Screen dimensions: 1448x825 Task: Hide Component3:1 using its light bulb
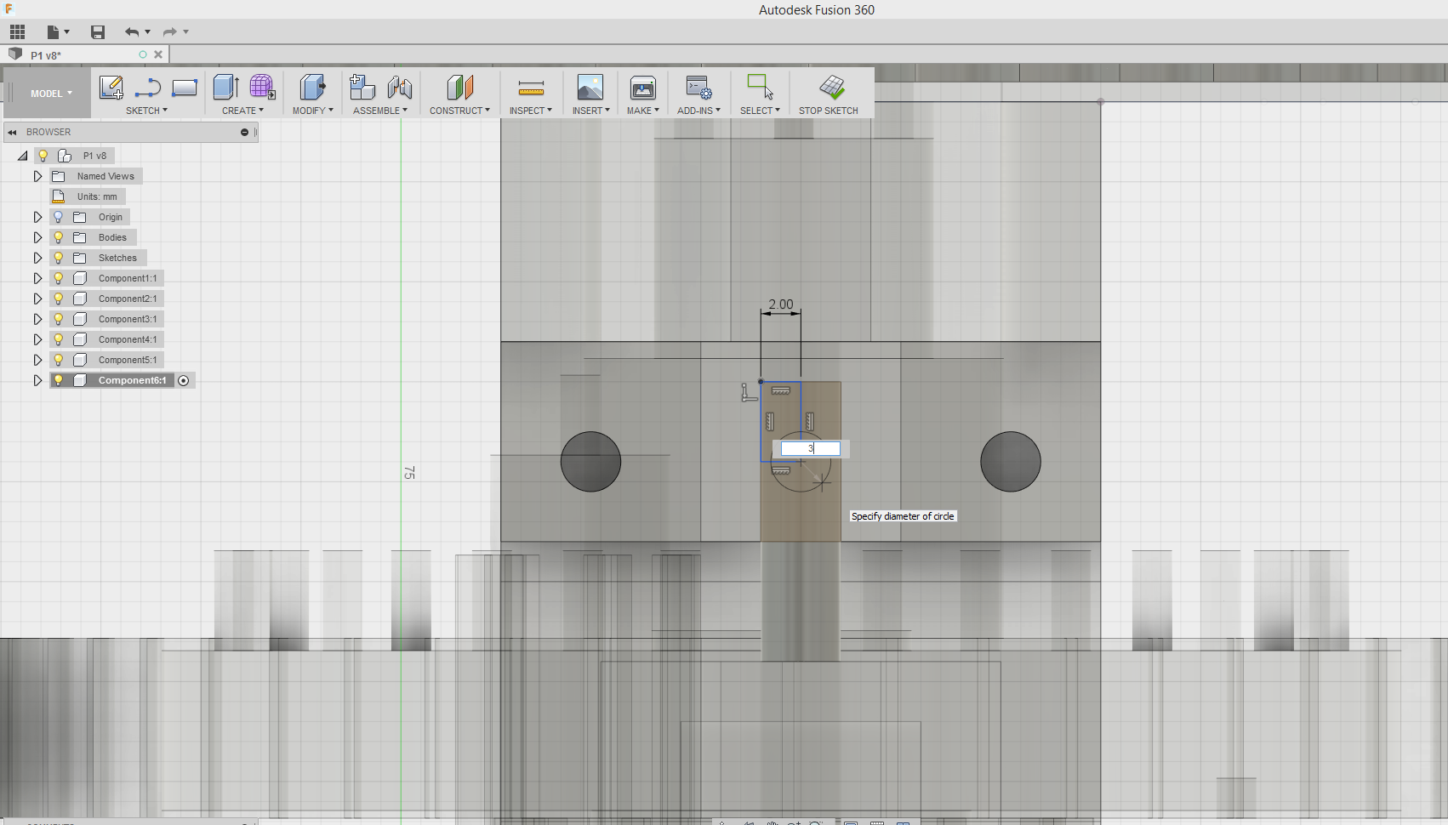[x=58, y=319]
